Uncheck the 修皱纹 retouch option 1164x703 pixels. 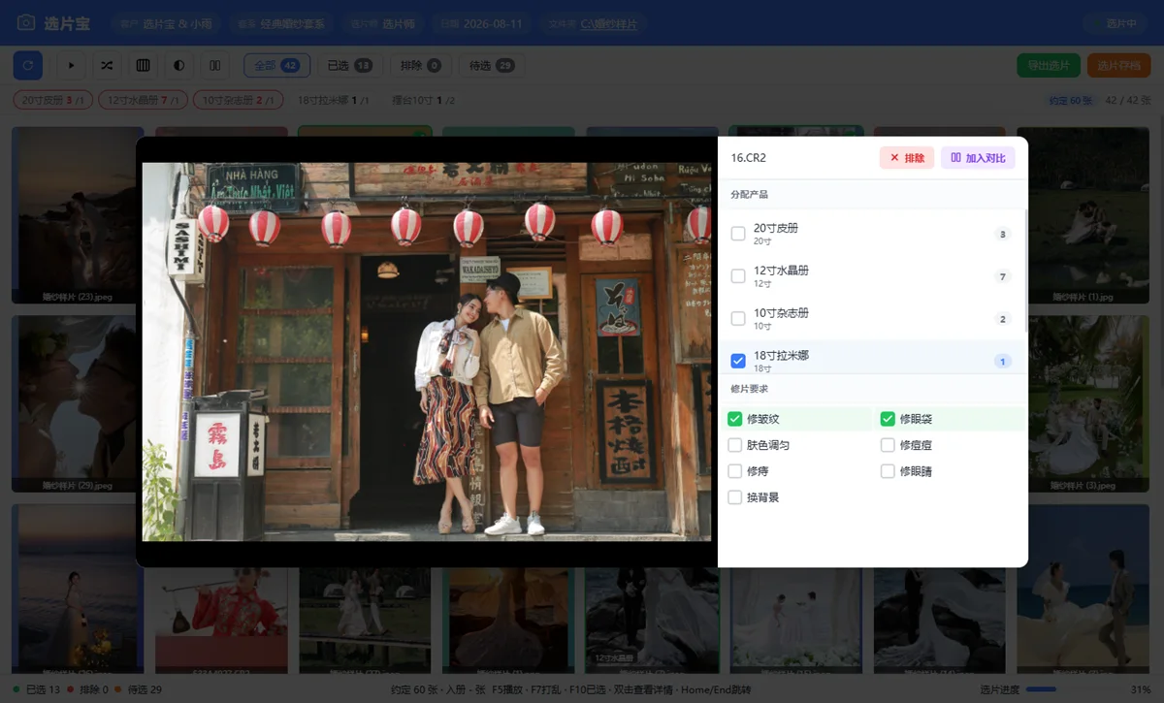click(x=734, y=419)
